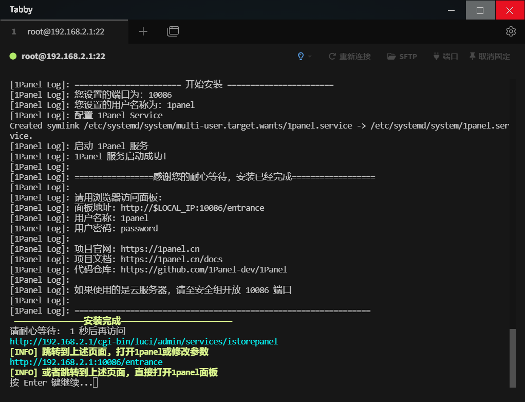Click 取消固定 to unpin the toolbar
525x402 pixels.
coord(490,56)
